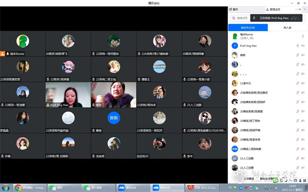This screenshot has width=308, height=192.
Task: Toggle camera for member 11李中元
Action: [303, 83]
